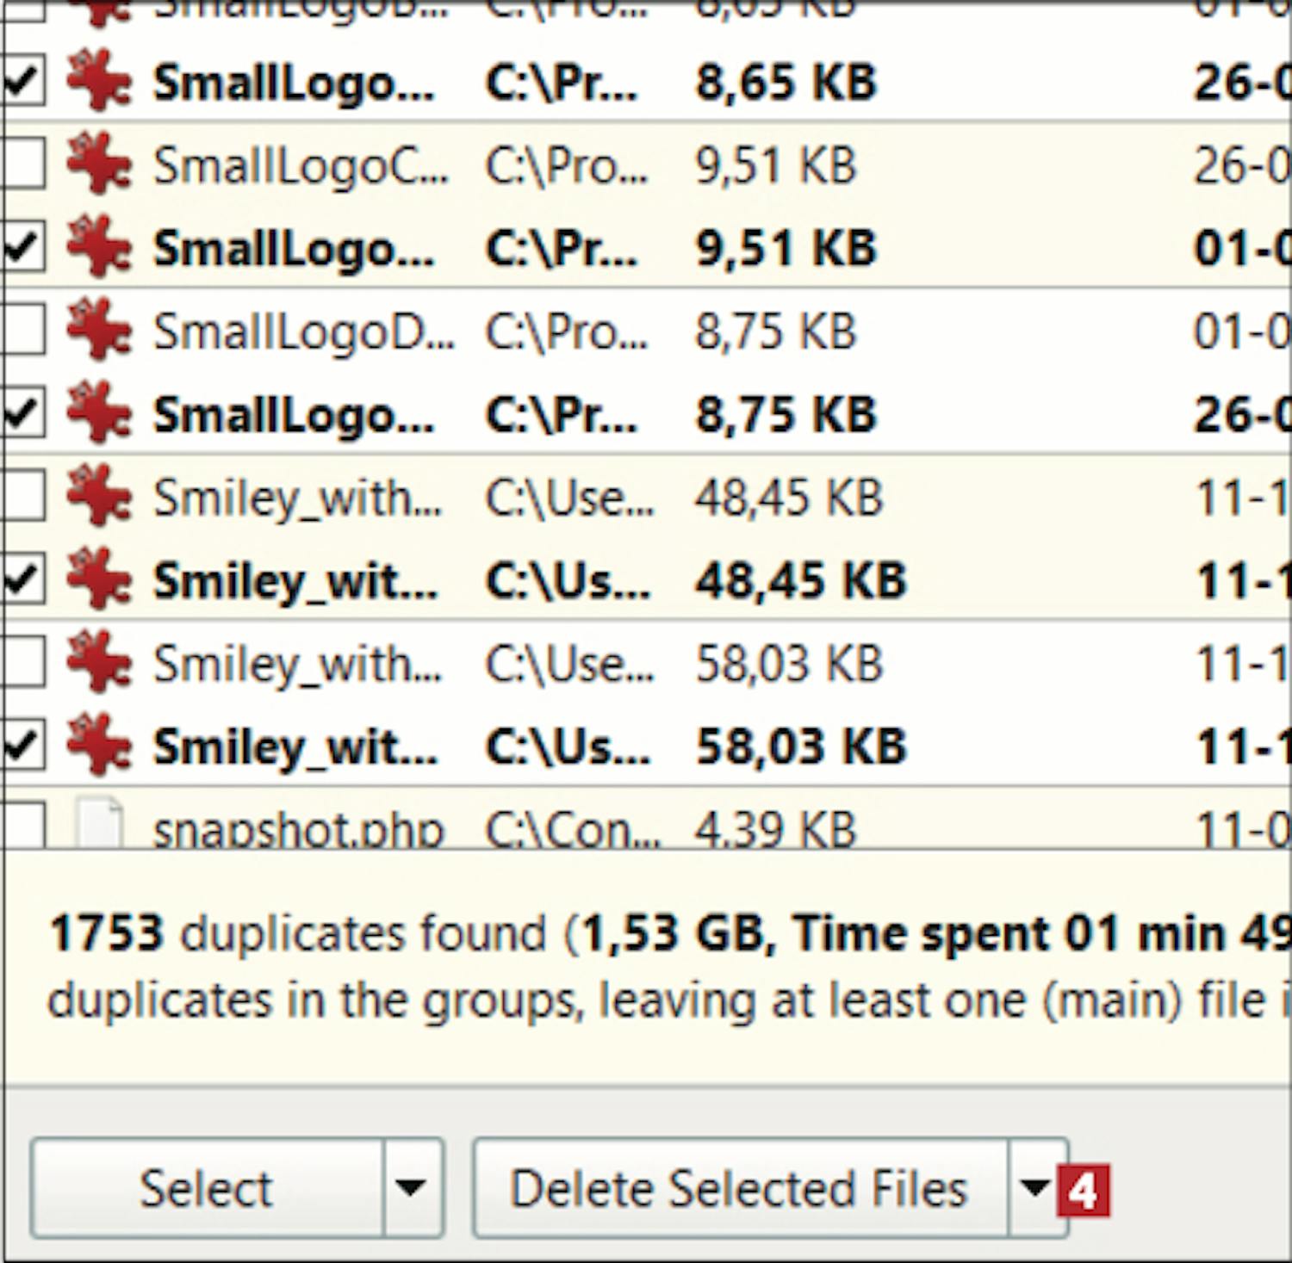Click blank document icon of snapshot.php
1292x1263 pixels.
point(100,823)
